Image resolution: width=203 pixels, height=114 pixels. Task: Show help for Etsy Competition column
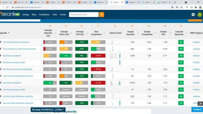98,26
